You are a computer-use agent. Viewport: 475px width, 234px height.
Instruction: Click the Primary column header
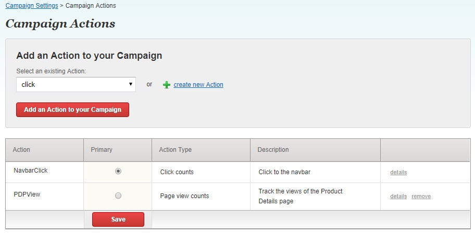(x=102, y=150)
